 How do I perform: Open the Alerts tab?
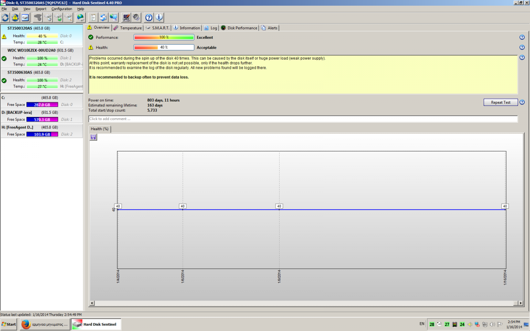point(269,28)
